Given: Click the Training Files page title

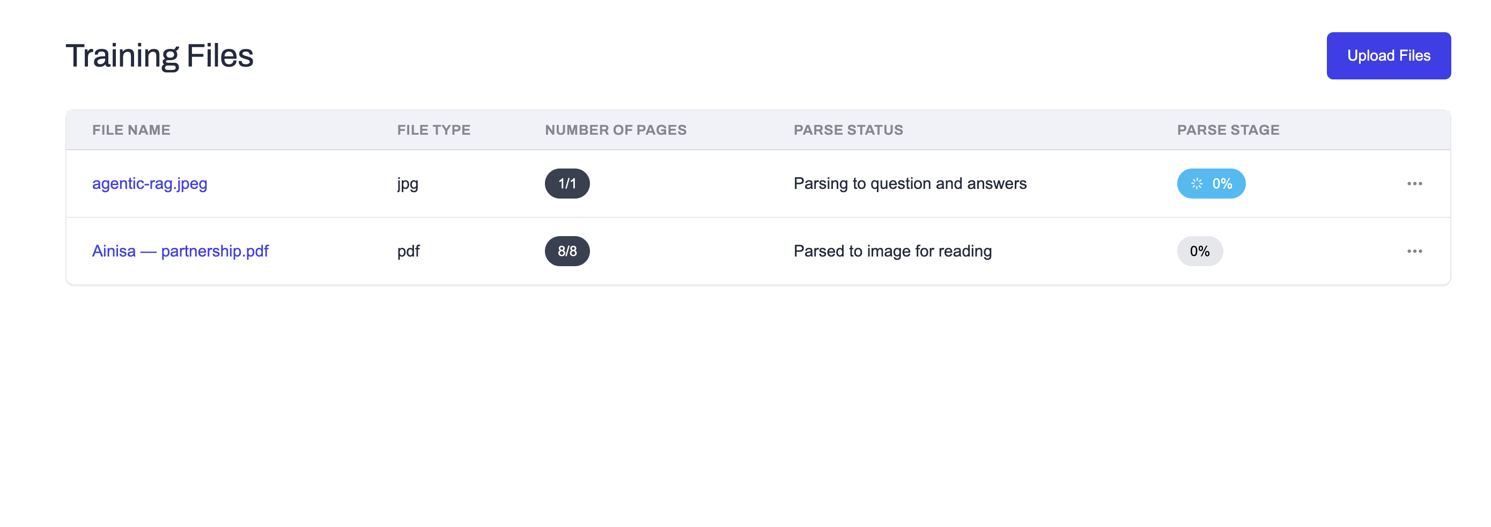Looking at the screenshot, I should pos(160,55).
